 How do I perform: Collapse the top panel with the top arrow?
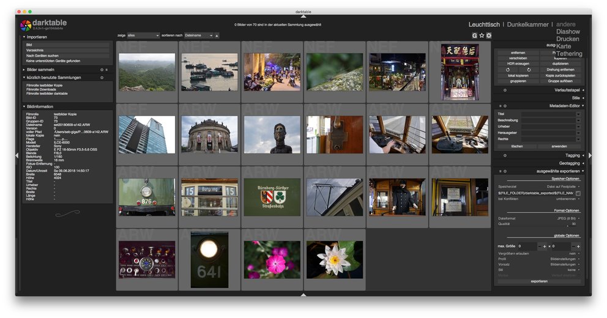[x=303, y=17]
